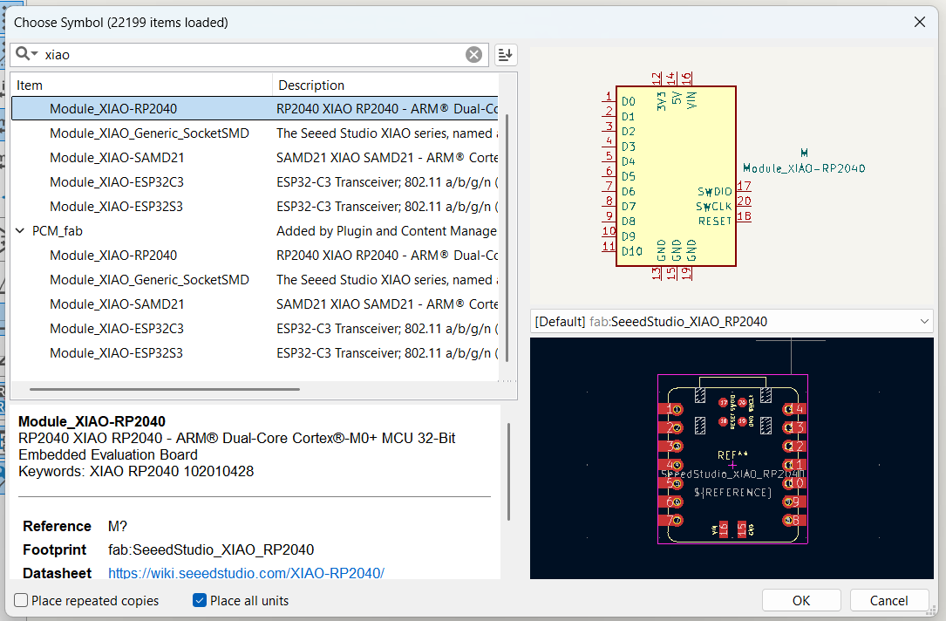Select the PCM_fab library row
Screen dimensions: 946x621
point(255,231)
